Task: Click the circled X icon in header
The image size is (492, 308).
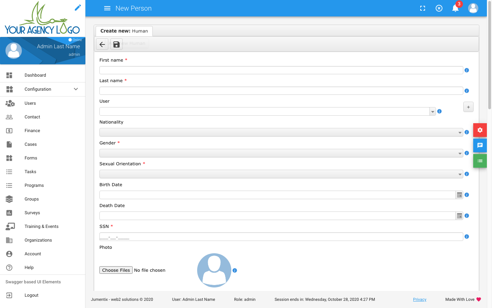Action: (439, 8)
